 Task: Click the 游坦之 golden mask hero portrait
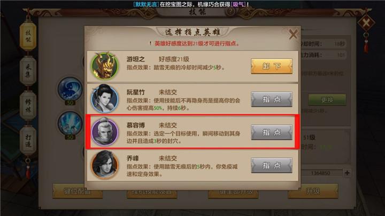(105, 66)
